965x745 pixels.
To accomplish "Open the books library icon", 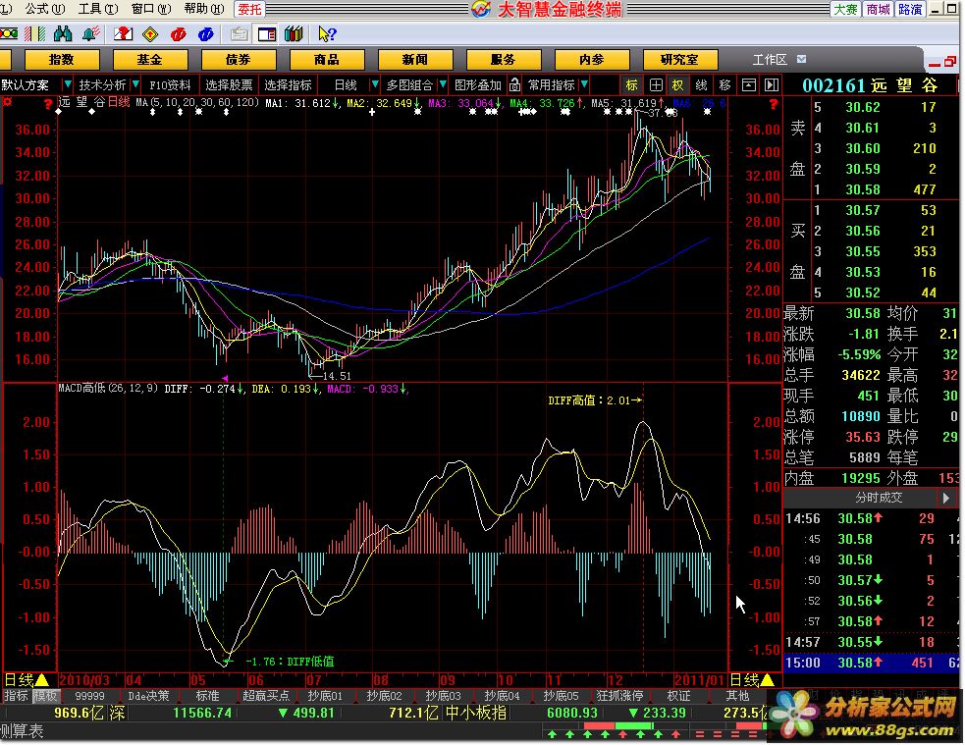I will (294, 33).
